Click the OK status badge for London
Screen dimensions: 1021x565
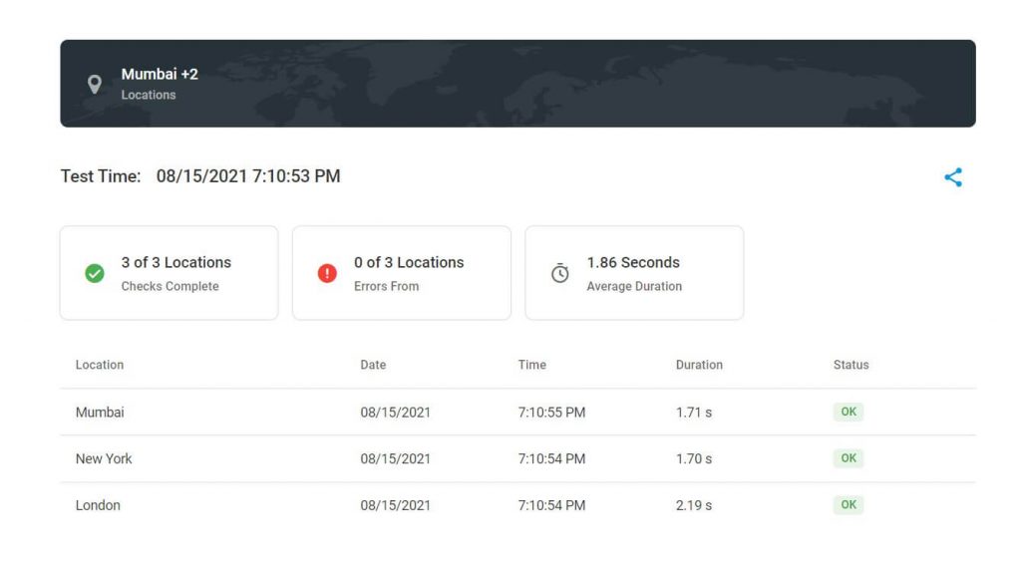click(x=849, y=504)
